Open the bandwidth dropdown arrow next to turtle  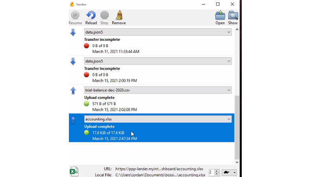point(234,173)
